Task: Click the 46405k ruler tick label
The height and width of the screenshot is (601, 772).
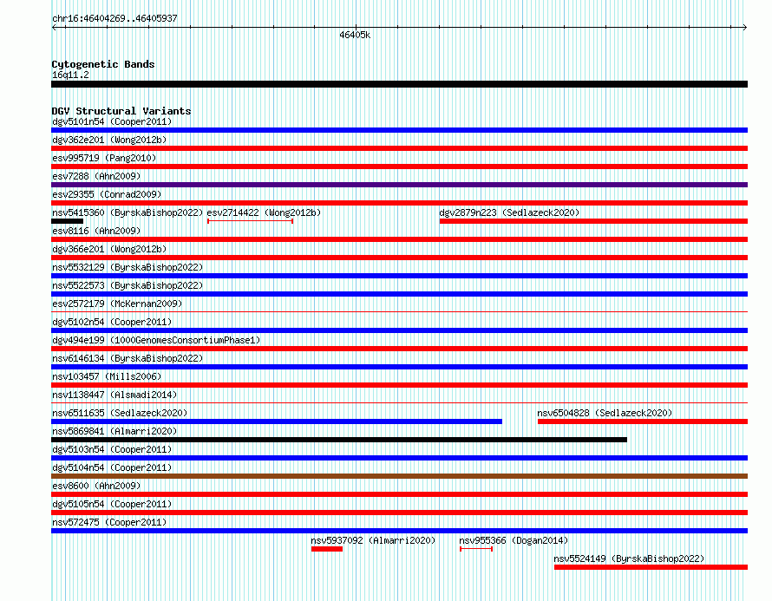Action: point(355,35)
